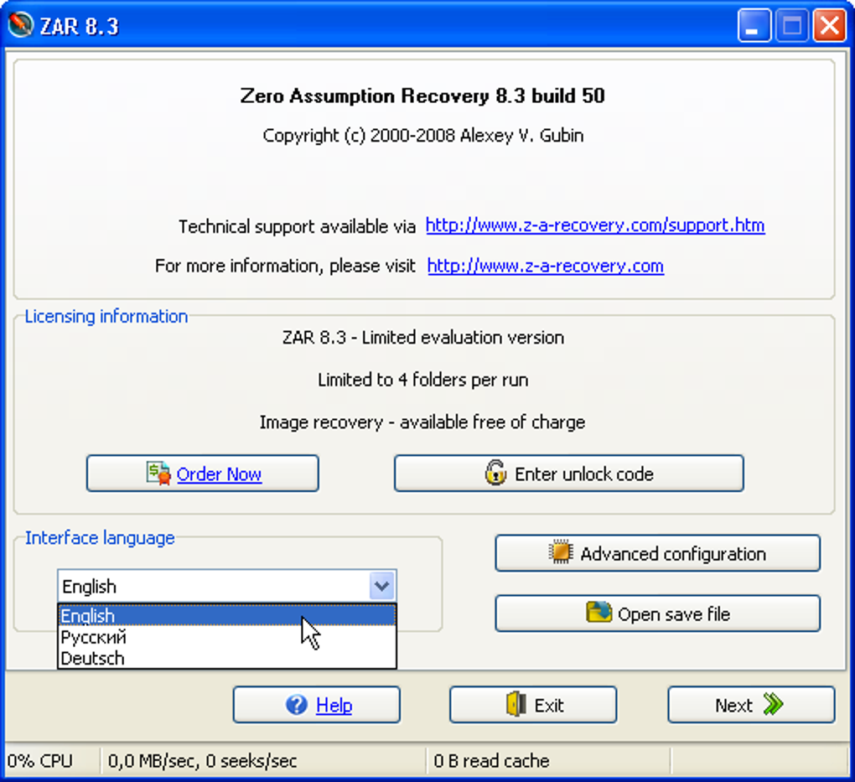855x782 pixels.
Task: Click the Interface language combo box field
Action: click(x=227, y=586)
